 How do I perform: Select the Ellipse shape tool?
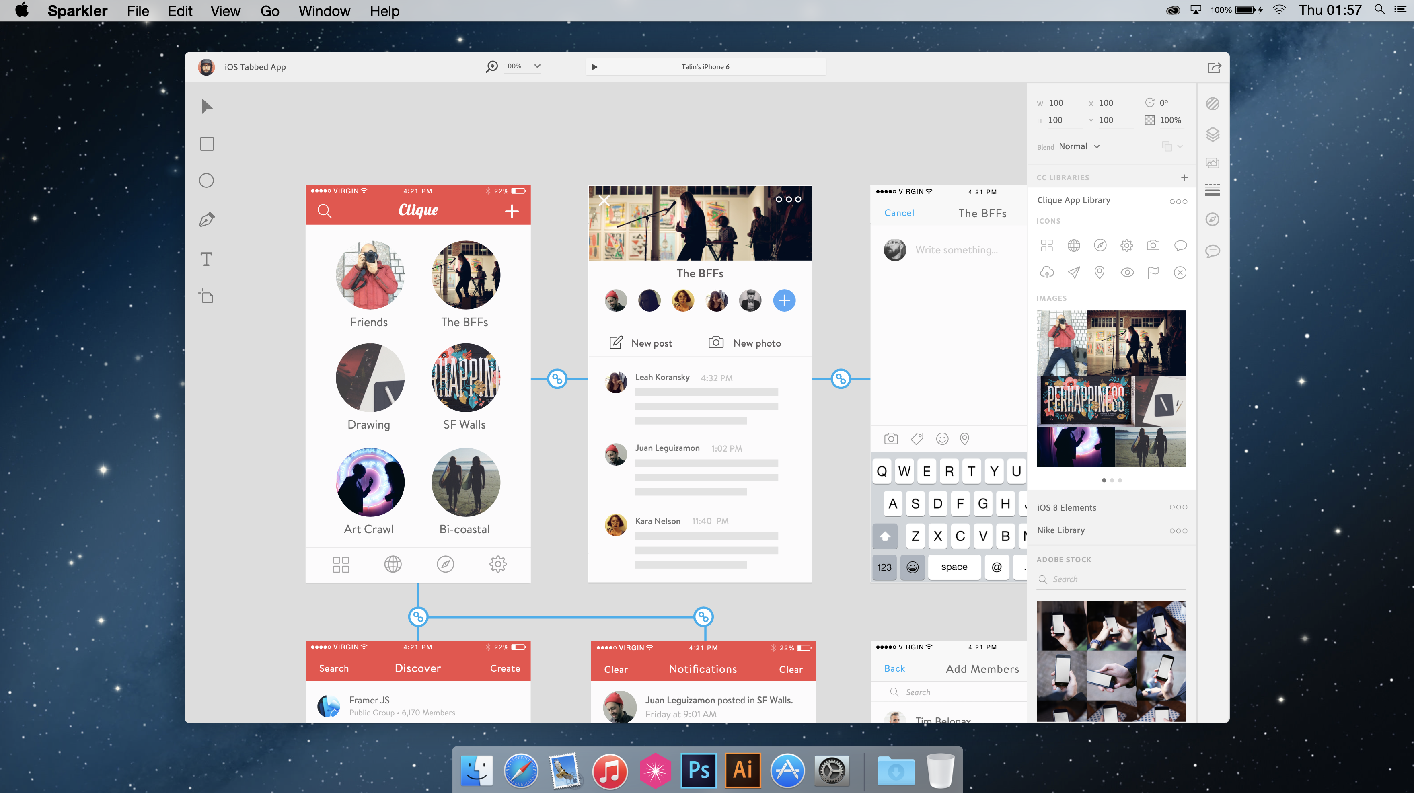pyautogui.click(x=206, y=181)
